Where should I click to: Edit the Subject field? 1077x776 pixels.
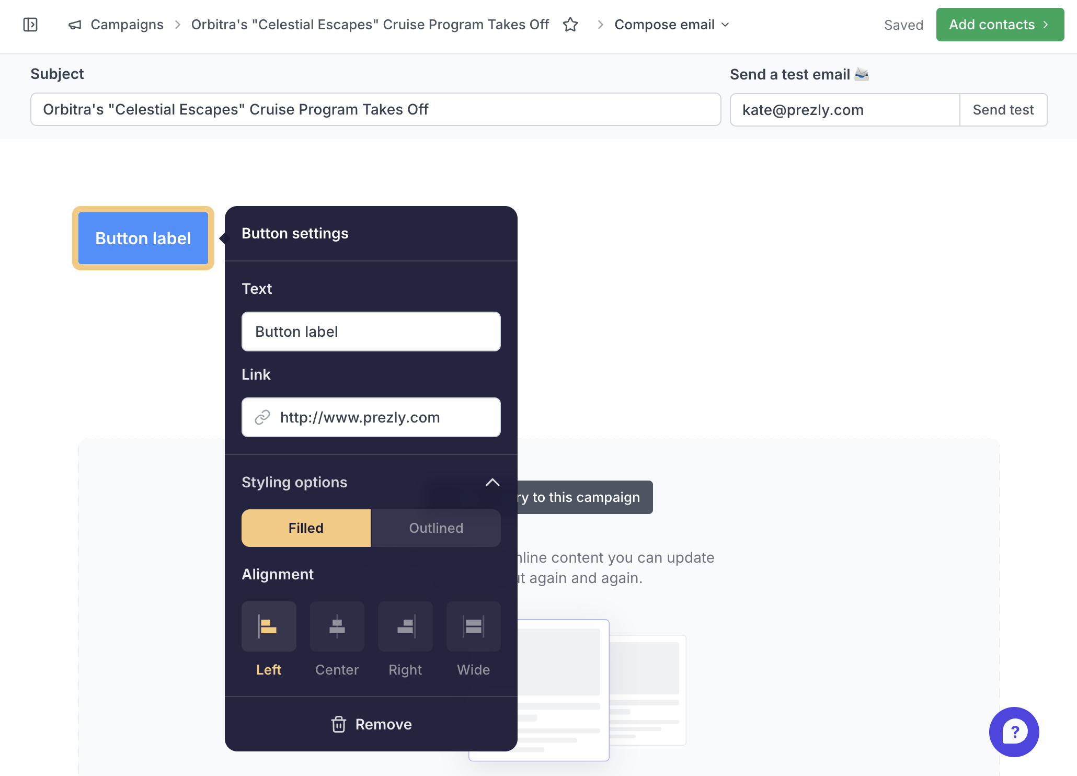pyautogui.click(x=376, y=109)
